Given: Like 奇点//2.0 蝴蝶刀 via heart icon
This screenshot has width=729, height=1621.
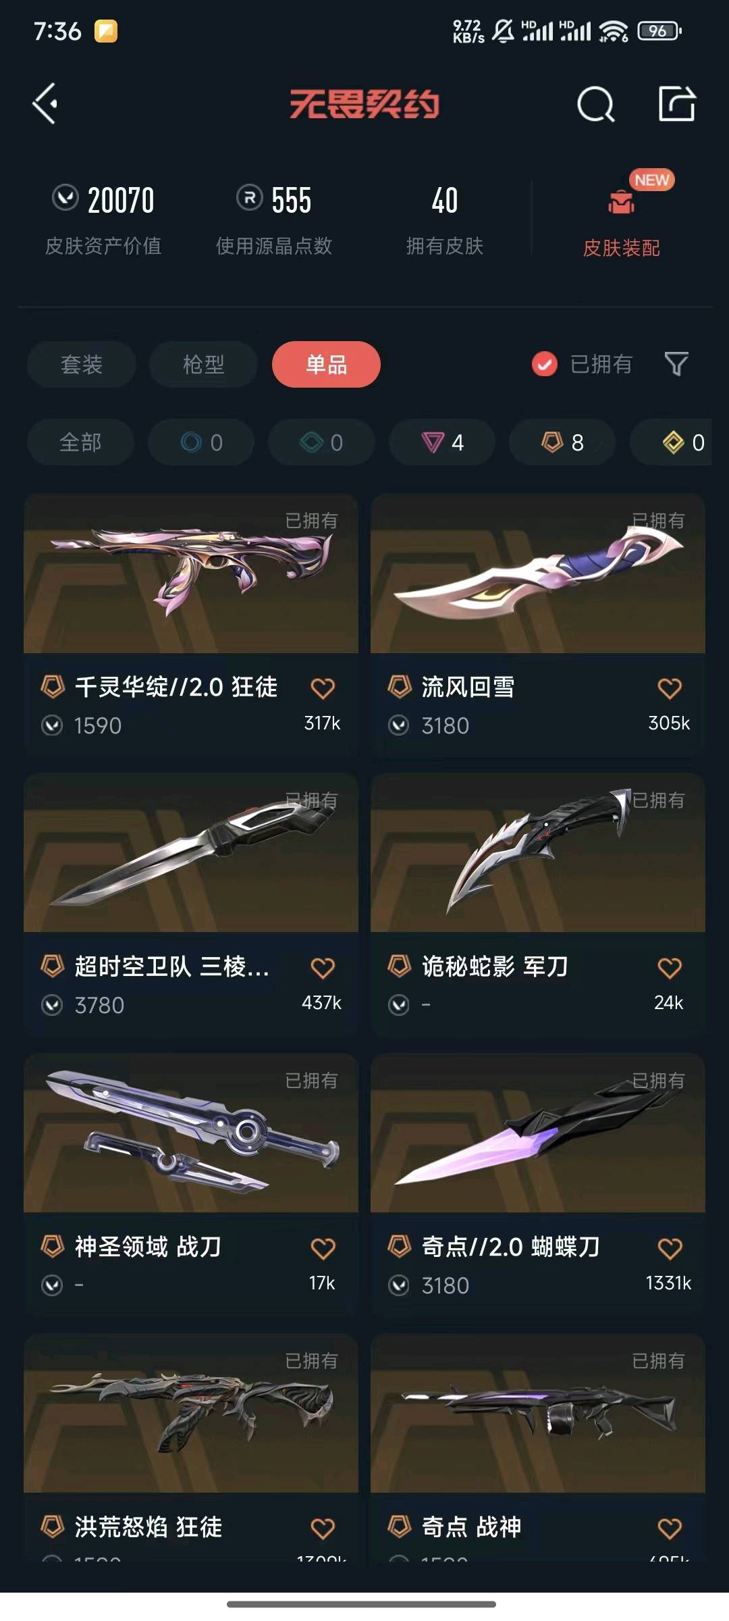Looking at the screenshot, I should click(x=670, y=1248).
